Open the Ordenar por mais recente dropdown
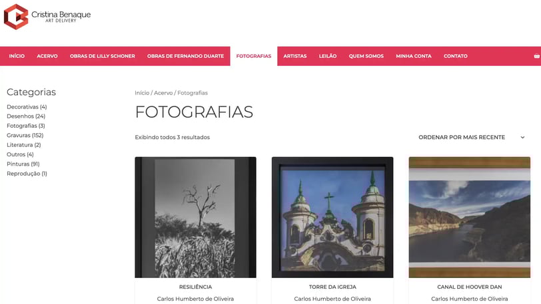The width and height of the screenshot is (541, 304). (471, 137)
